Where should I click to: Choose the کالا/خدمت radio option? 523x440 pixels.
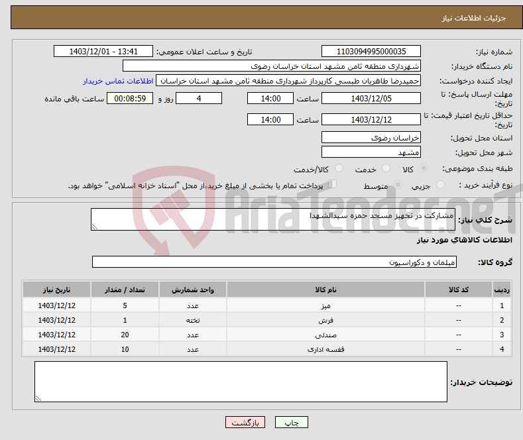click(339, 169)
